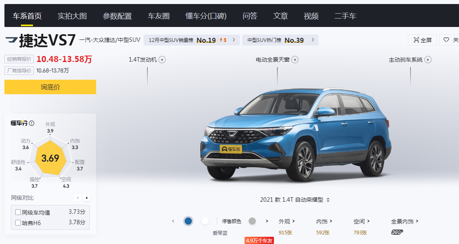Click the plus icon beside 电动全景天窗
Viewport: 459px width, 244px height.
[x=295, y=60]
